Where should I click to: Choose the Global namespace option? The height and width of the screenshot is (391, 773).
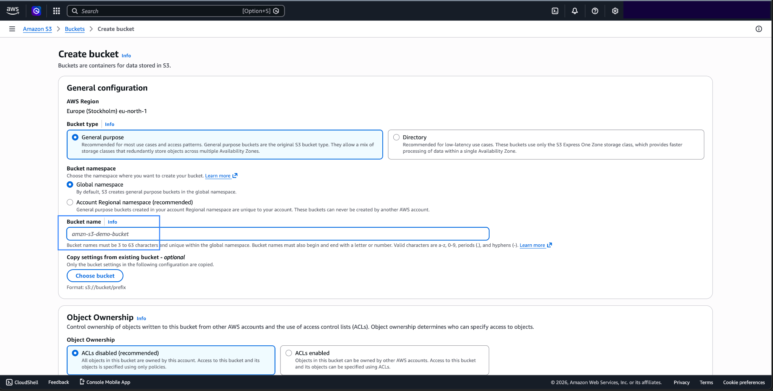(x=70, y=184)
